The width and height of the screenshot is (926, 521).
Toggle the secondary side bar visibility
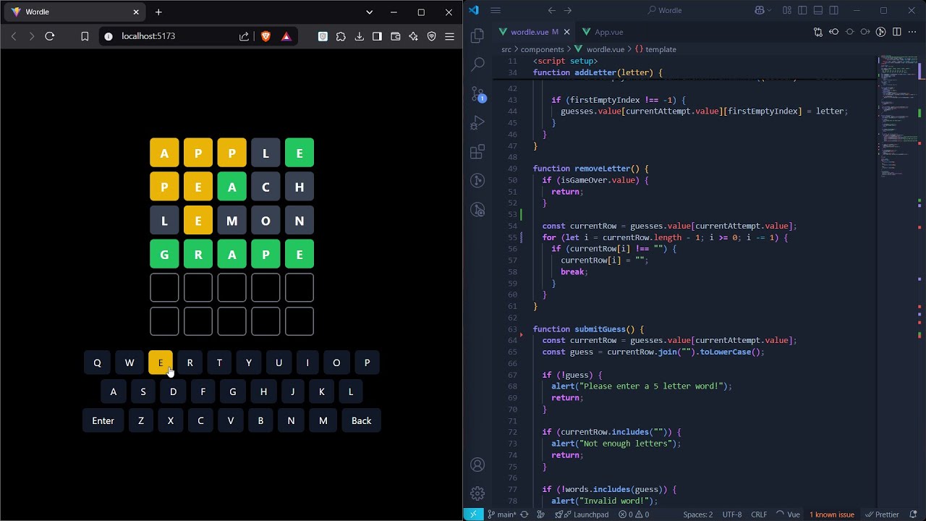point(834,10)
